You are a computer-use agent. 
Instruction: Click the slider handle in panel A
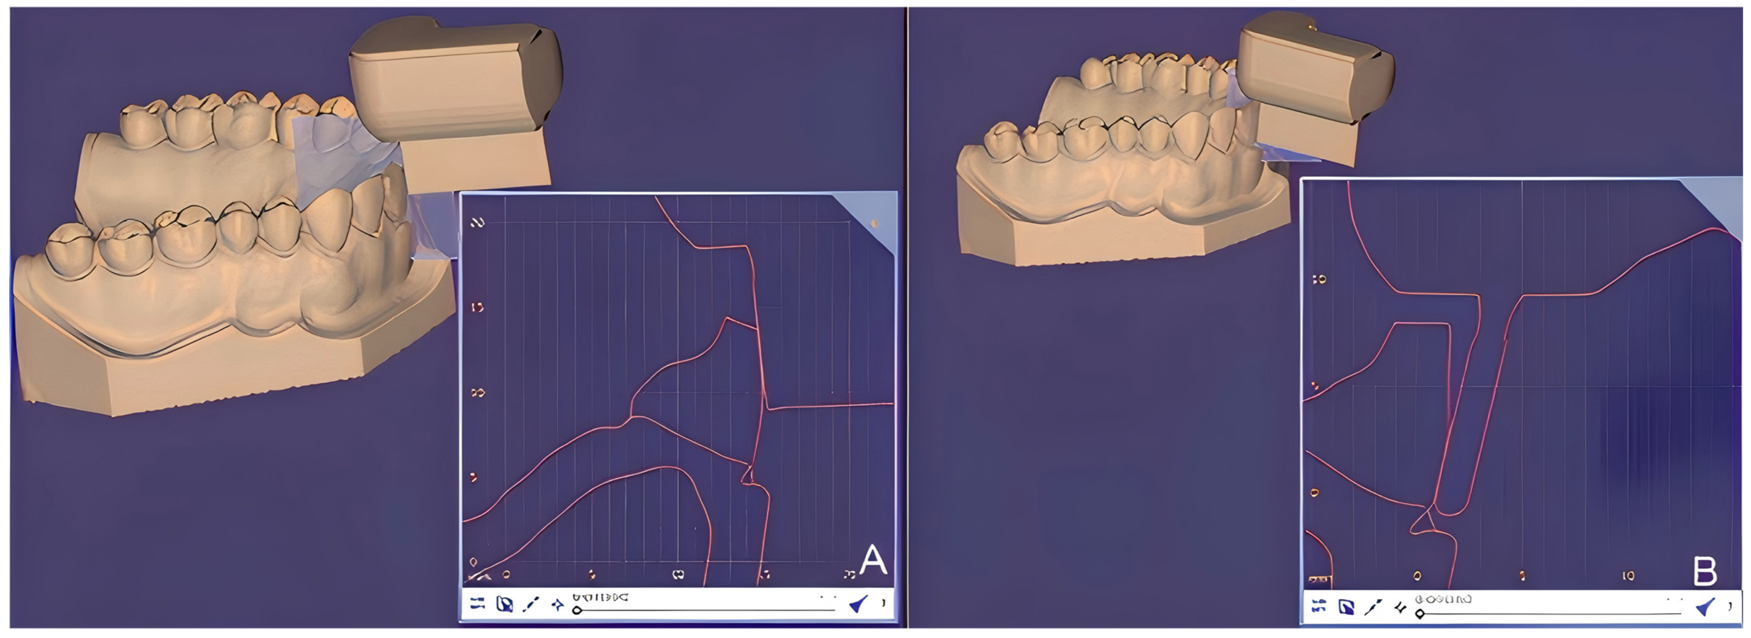point(577,611)
